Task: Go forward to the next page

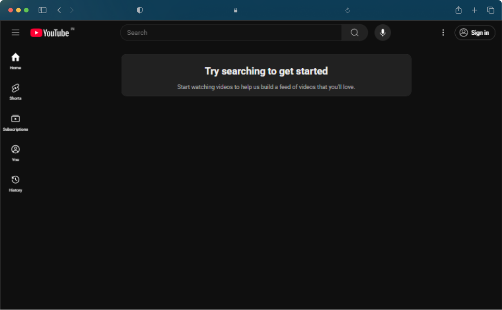Action: [72, 10]
